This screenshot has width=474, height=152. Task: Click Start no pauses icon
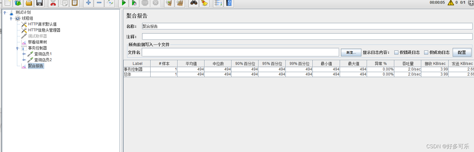[134, 3]
